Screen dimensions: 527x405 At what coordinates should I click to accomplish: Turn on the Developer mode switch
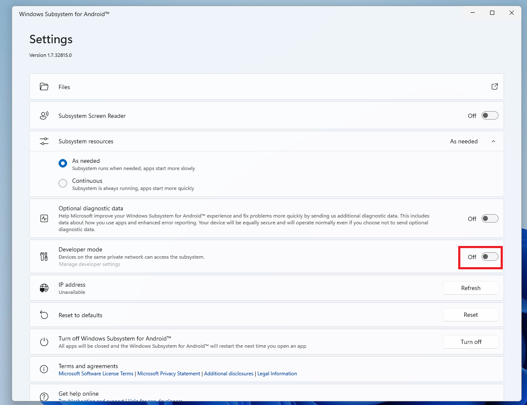click(490, 257)
